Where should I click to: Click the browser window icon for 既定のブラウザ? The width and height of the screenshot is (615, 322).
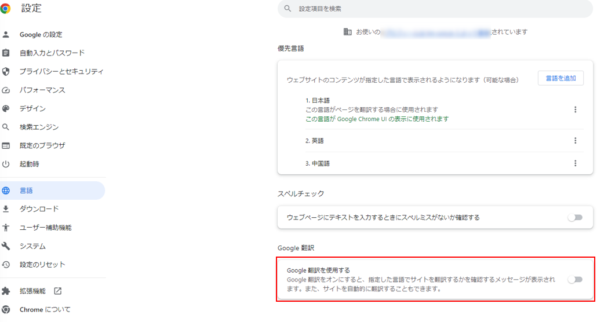click(x=6, y=146)
